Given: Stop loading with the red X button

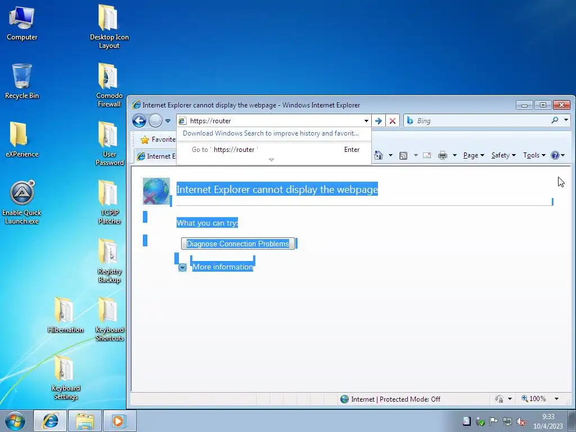Looking at the screenshot, I should [x=392, y=121].
